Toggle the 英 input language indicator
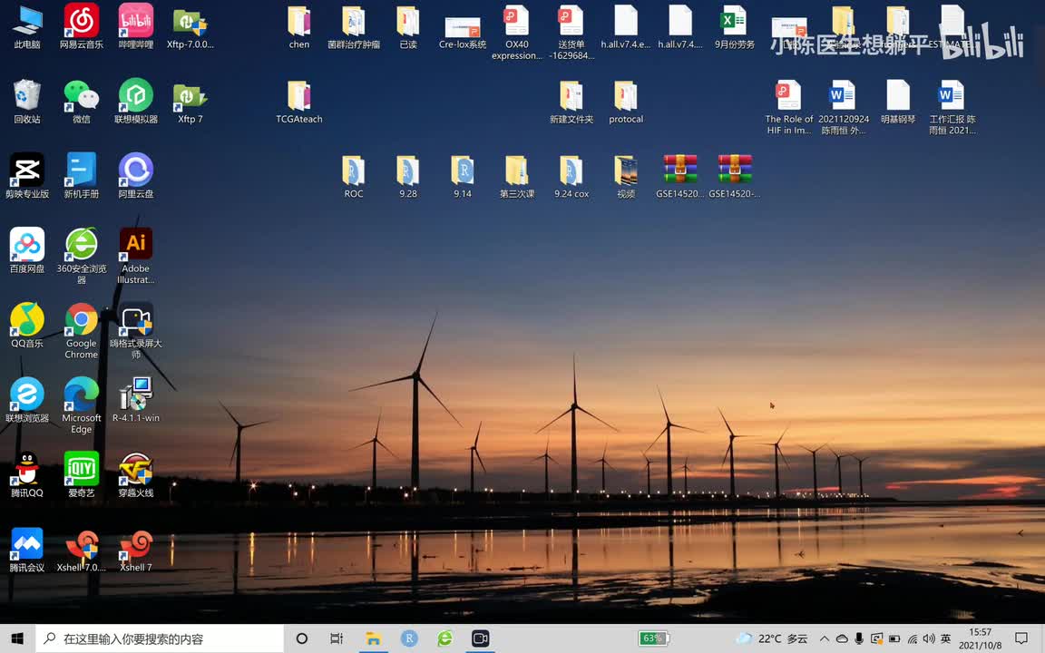 point(946,638)
